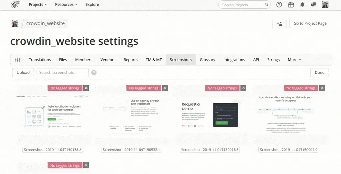This screenshot has height=174, width=341.
Task: Delete the 'Request a demo' screenshot
Action: point(244,88)
